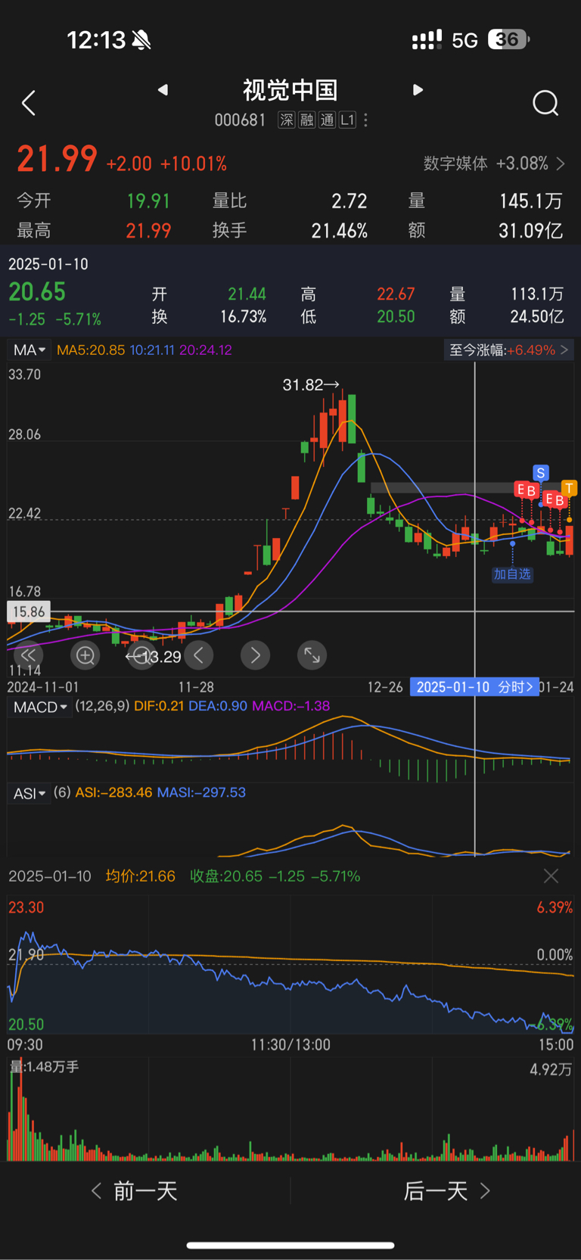Tap the 均价:21.66 label

coord(141,876)
